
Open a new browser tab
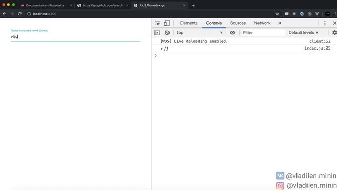click(x=193, y=6)
